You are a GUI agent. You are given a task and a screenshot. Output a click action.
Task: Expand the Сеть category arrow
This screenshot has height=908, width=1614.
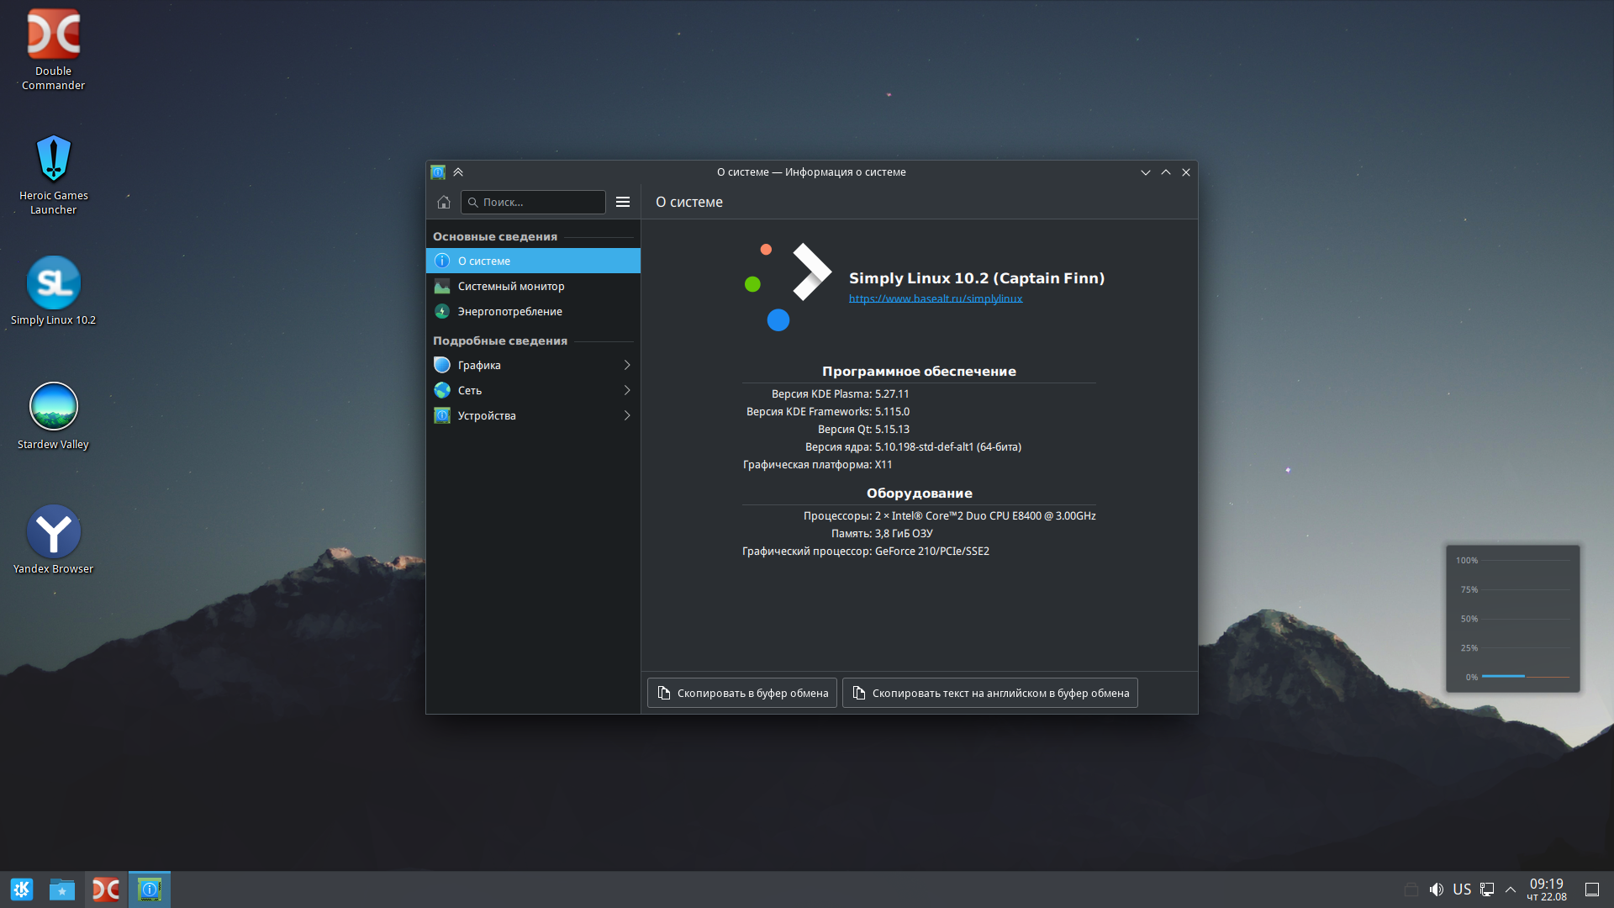(x=627, y=390)
